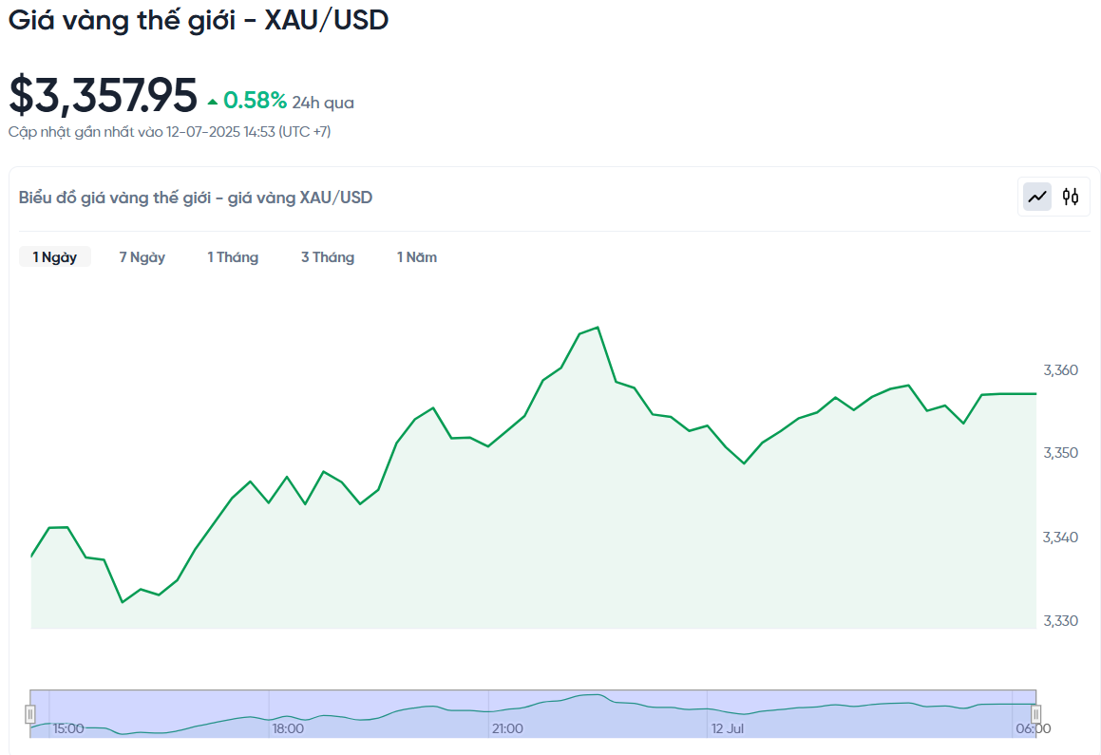This screenshot has height=755, width=1101.
Task: Click the Cập nhật gần nhất timestamp text
Action: click(x=169, y=132)
